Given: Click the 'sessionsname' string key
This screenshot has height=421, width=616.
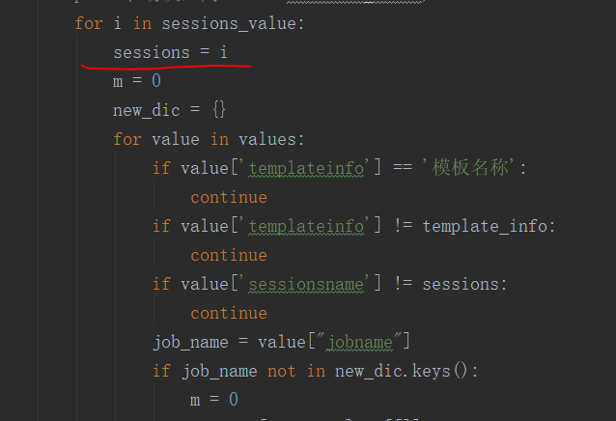Looking at the screenshot, I should (306, 284).
